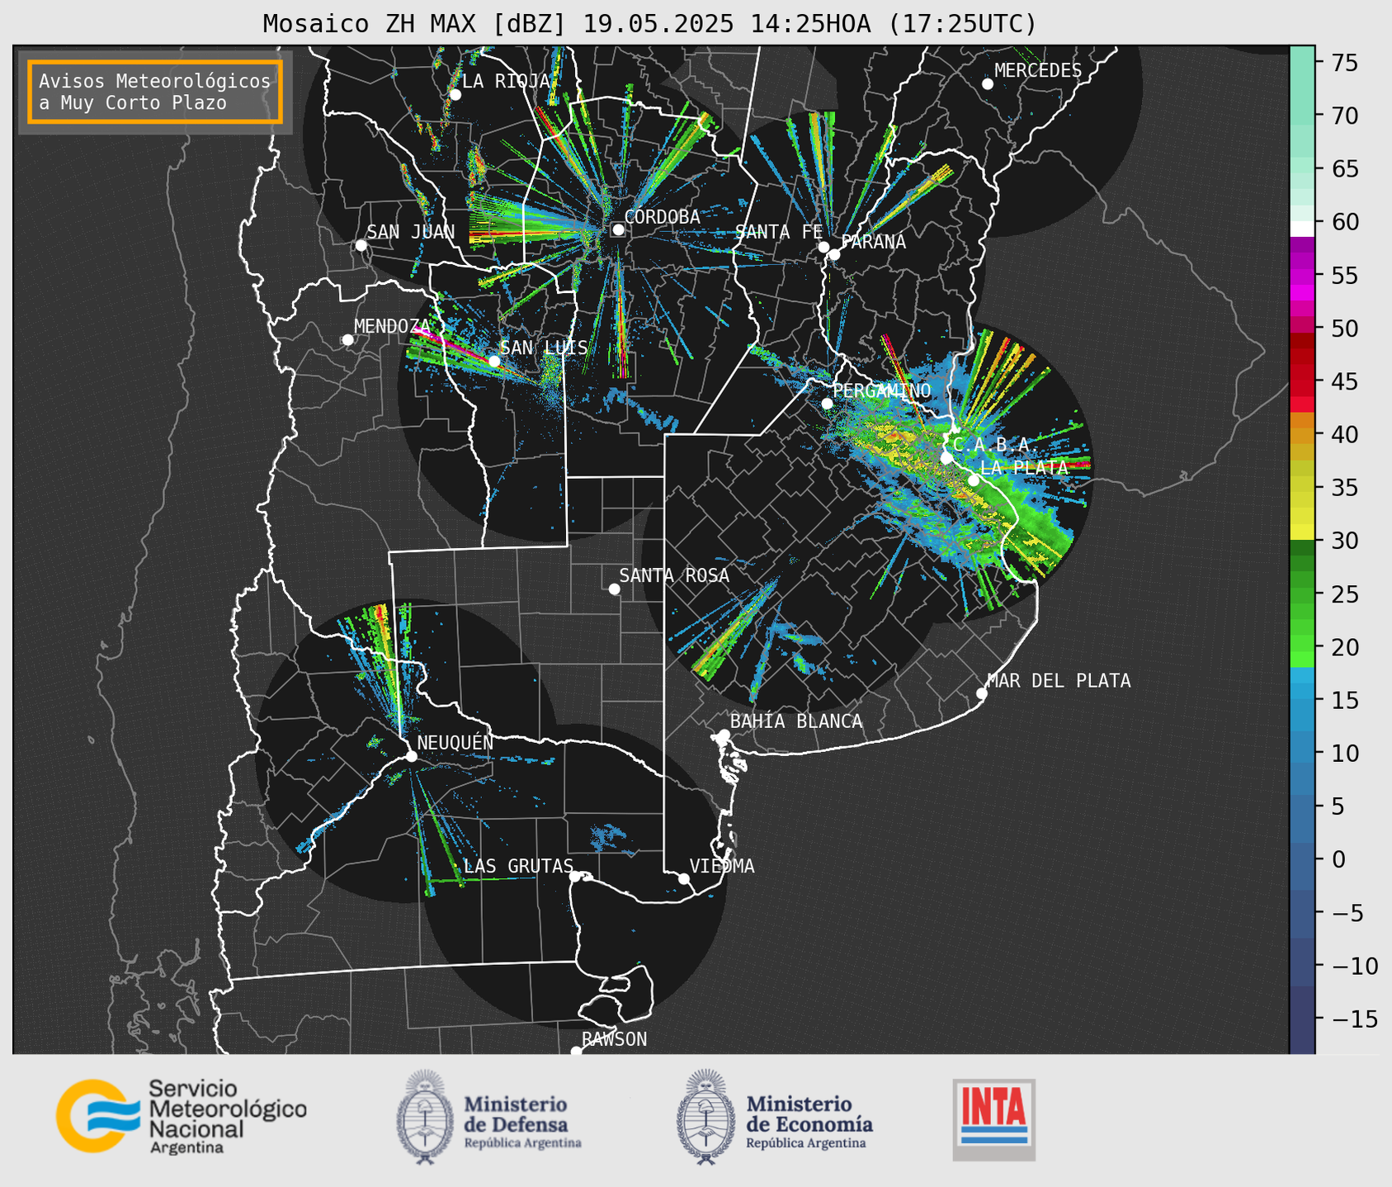This screenshot has width=1392, height=1187.
Task: Select the LAS GRUTAS city marker dot
Action: [575, 876]
